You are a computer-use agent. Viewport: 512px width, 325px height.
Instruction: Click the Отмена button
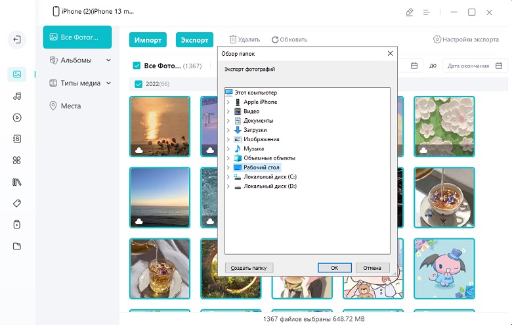click(x=372, y=268)
